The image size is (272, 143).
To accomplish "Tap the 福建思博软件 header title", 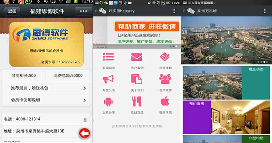I will (47, 11).
